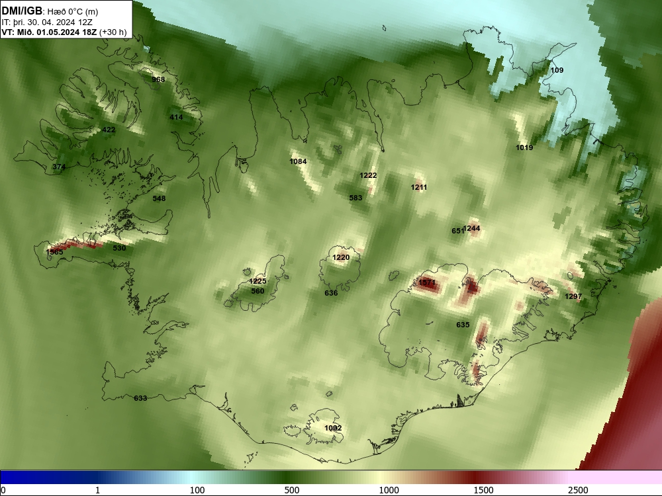Click the 651 value on the map
The width and height of the screenshot is (662, 496).
[457, 231]
